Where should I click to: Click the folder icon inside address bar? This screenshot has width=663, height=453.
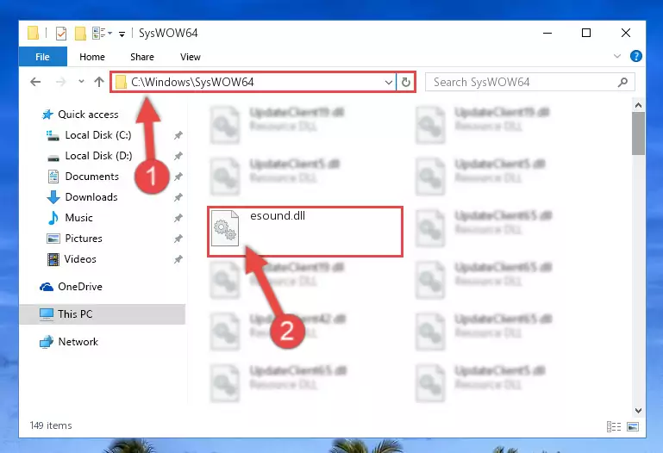pos(121,83)
